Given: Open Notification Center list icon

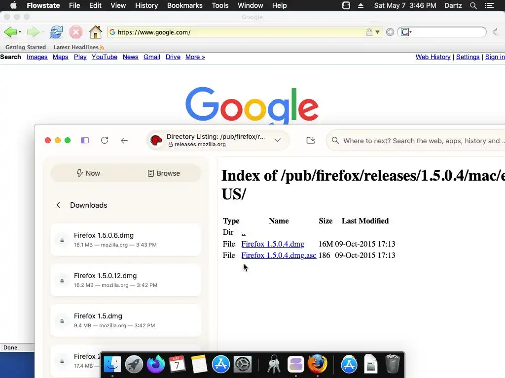Looking at the screenshot, I should pos(489,5).
